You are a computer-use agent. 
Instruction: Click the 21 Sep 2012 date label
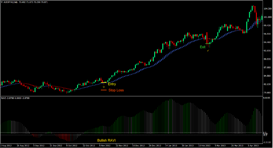[x=56, y=145]
